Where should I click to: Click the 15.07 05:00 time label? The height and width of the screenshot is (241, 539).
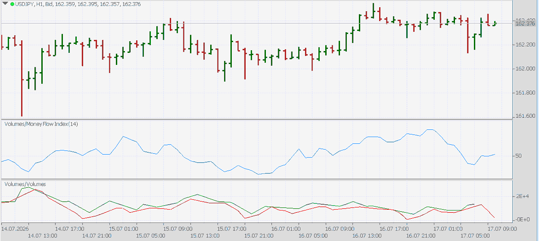(x=150, y=235)
